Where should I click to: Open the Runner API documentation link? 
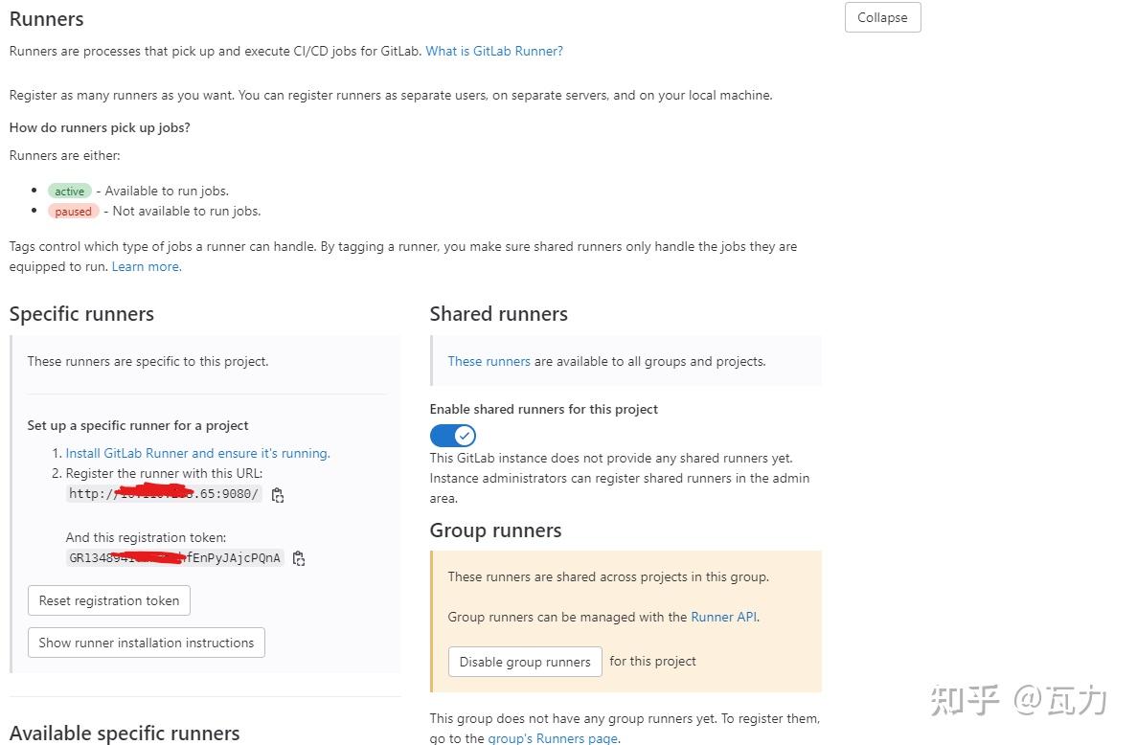[x=723, y=617]
